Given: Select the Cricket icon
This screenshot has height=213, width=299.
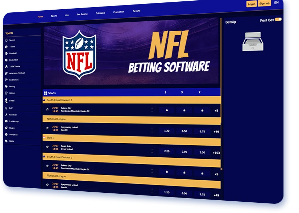Looking at the screenshot, I should pos(6,93).
